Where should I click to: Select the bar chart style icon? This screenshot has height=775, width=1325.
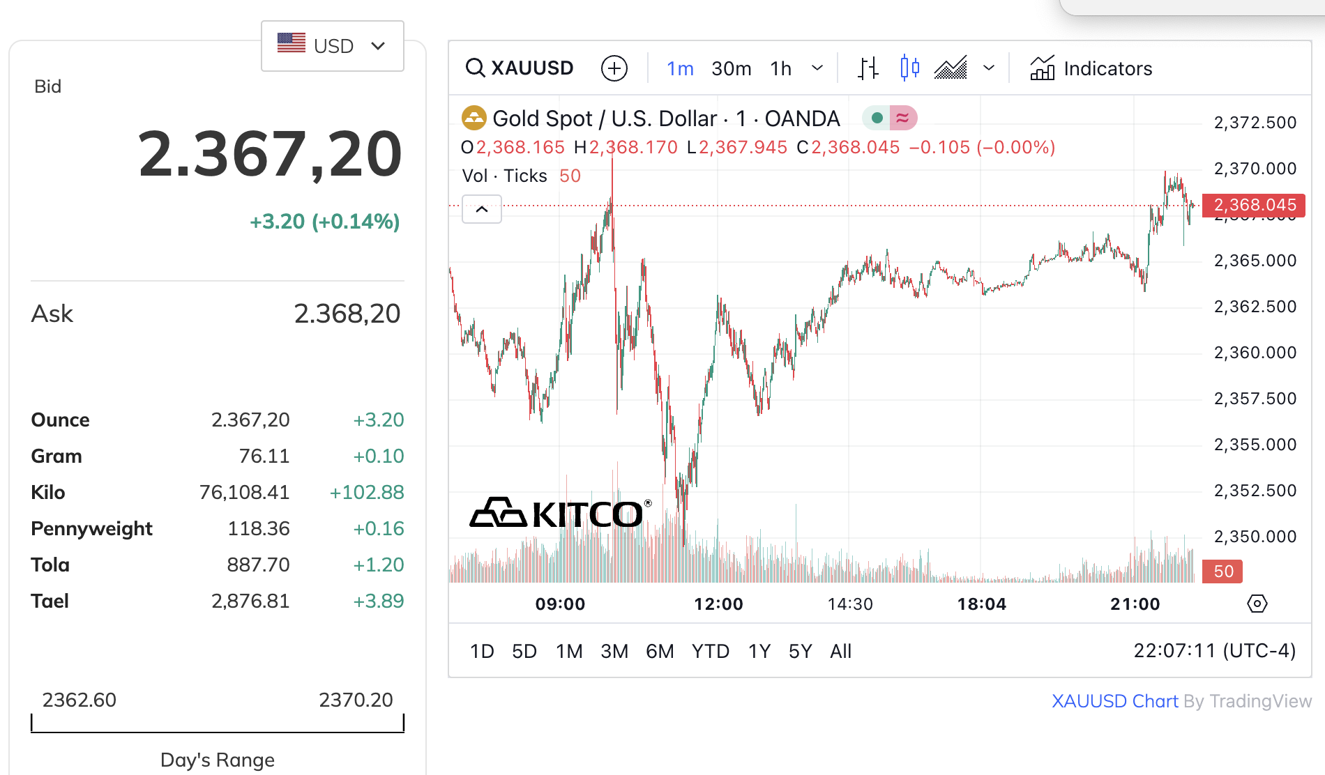tap(868, 68)
